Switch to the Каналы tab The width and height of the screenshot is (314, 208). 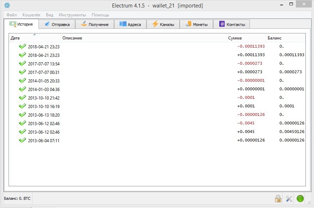163,25
